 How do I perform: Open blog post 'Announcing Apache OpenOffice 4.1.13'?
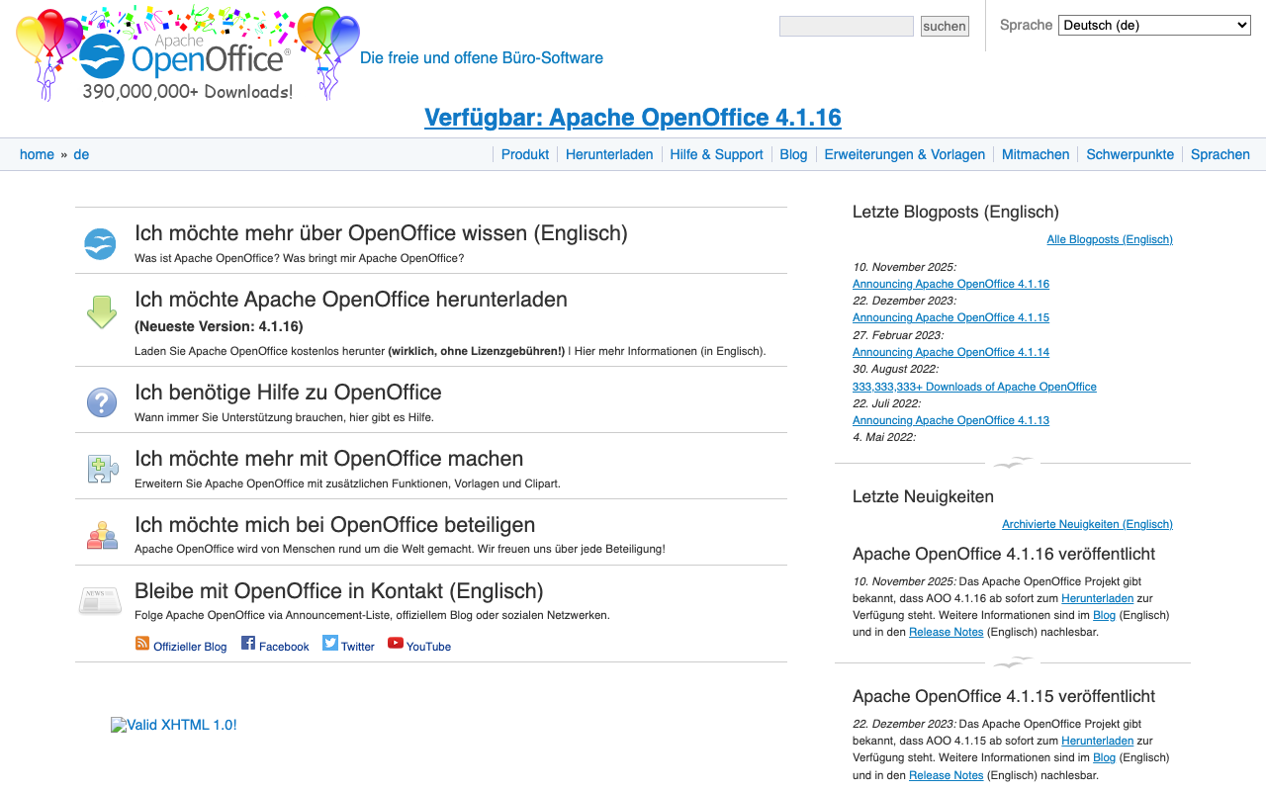click(x=950, y=420)
